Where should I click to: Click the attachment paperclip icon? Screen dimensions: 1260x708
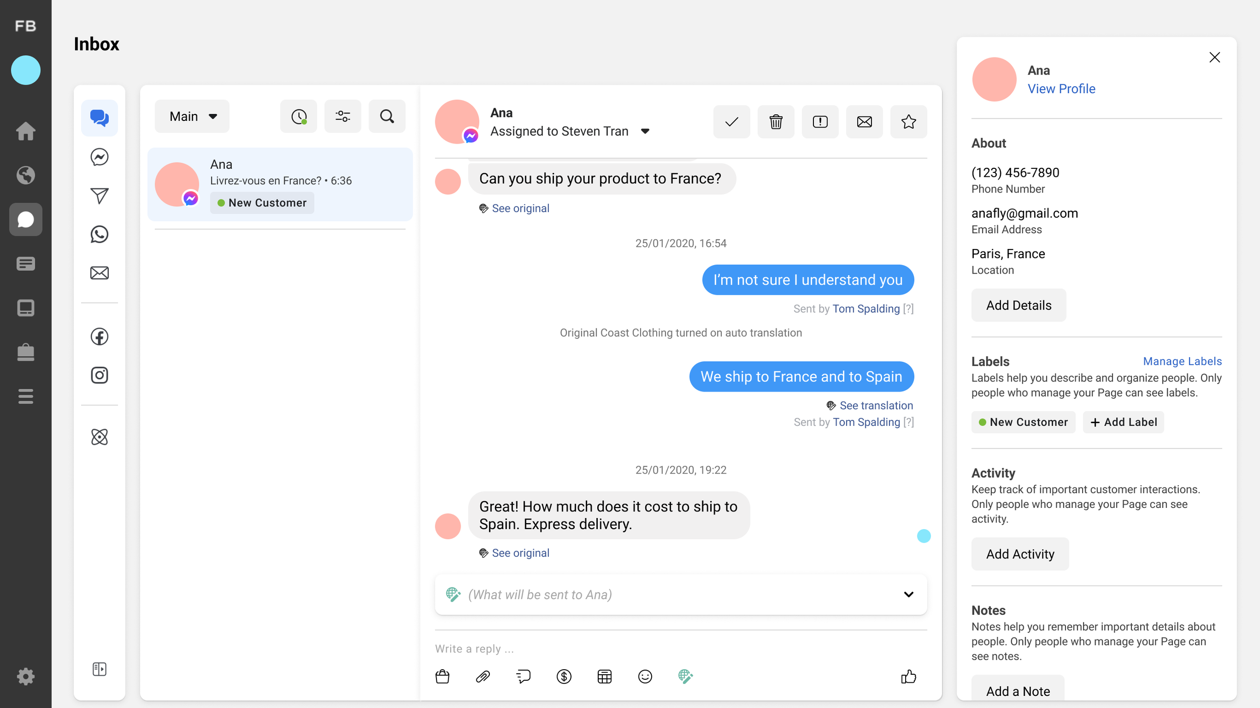(483, 676)
